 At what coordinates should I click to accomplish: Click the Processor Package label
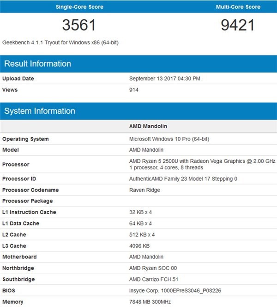[28, 201]
